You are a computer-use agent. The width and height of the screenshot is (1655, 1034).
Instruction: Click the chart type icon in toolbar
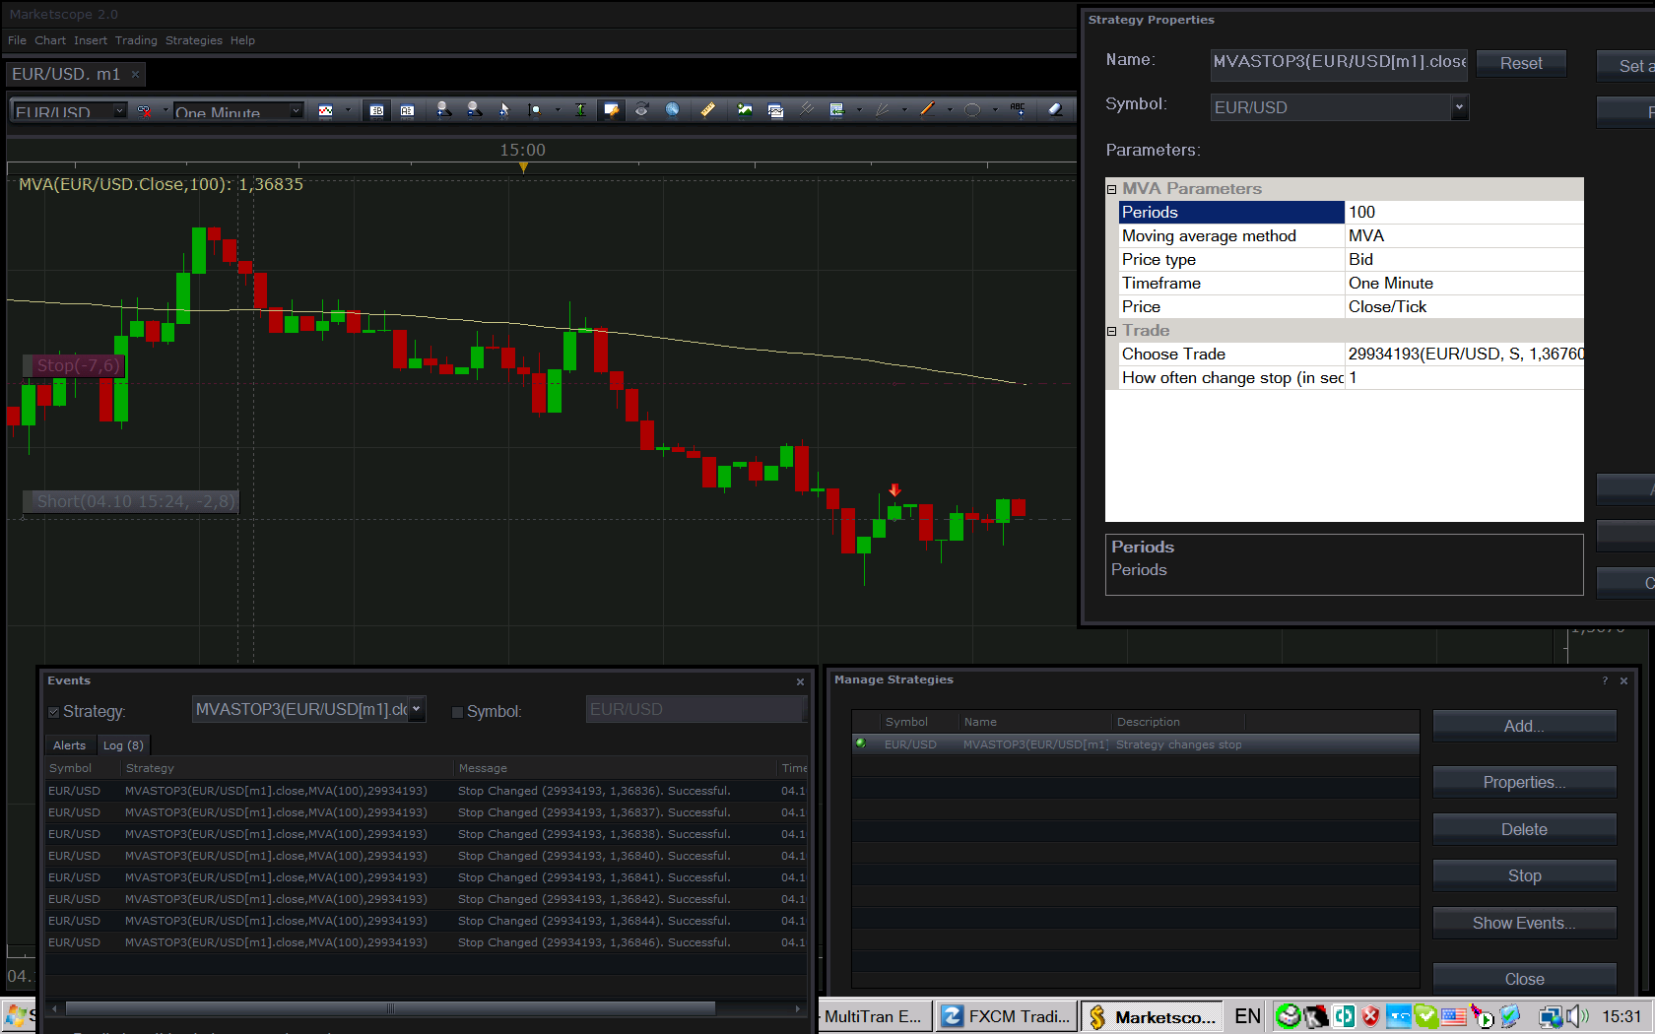point(326,110)
